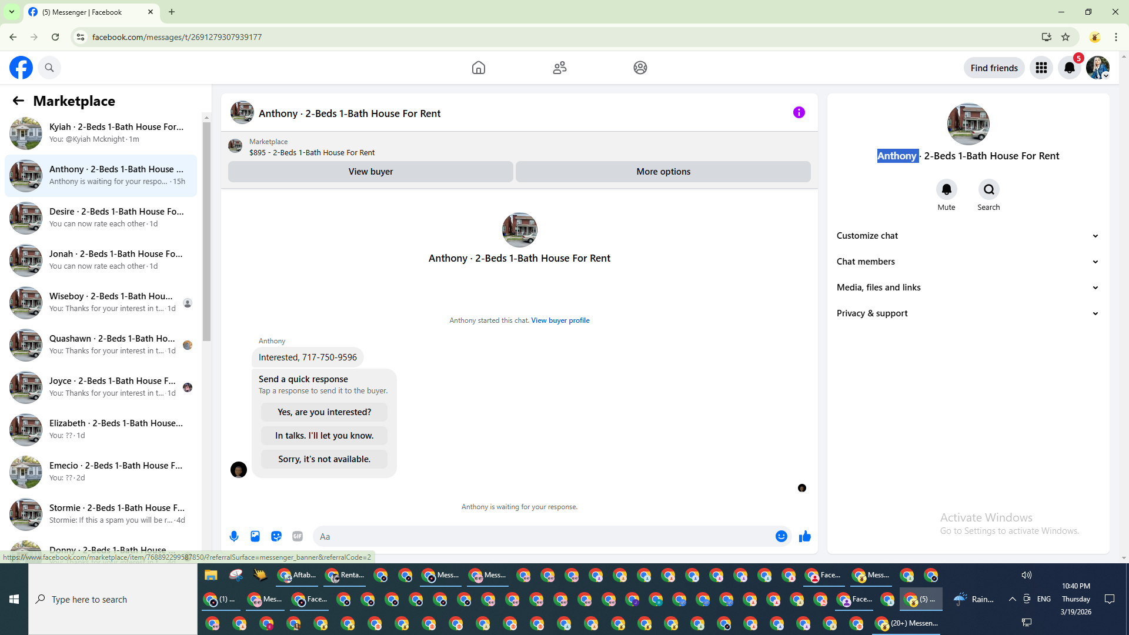Viewport: 1129px width, 635px height.
Task: Open the View buyer profile link
Action: pyautogui.click(x=560, y=320)
